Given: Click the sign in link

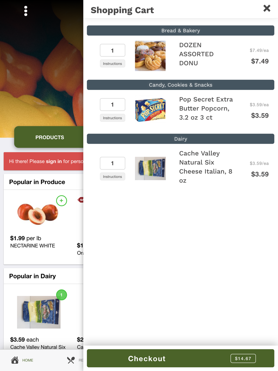Looking at the screenshot, I should 54,161.
